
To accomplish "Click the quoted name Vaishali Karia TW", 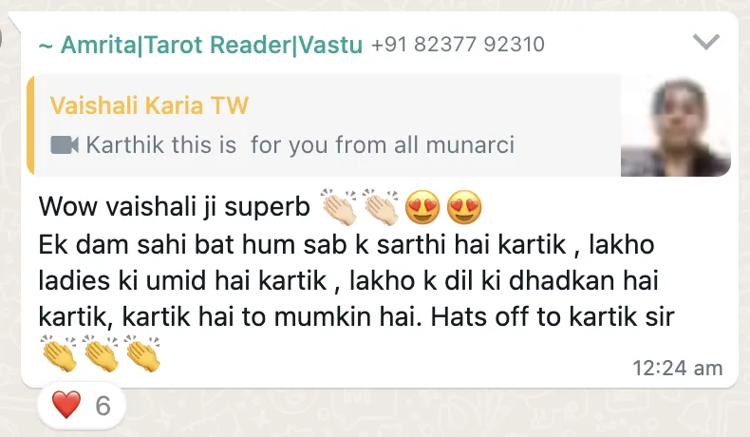I will (x=149, y=105).
